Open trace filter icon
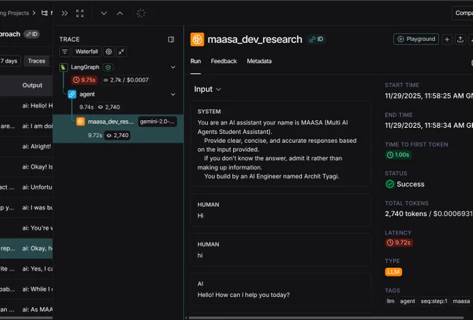This screenshot has width=473, height=320. coord(65,51)
